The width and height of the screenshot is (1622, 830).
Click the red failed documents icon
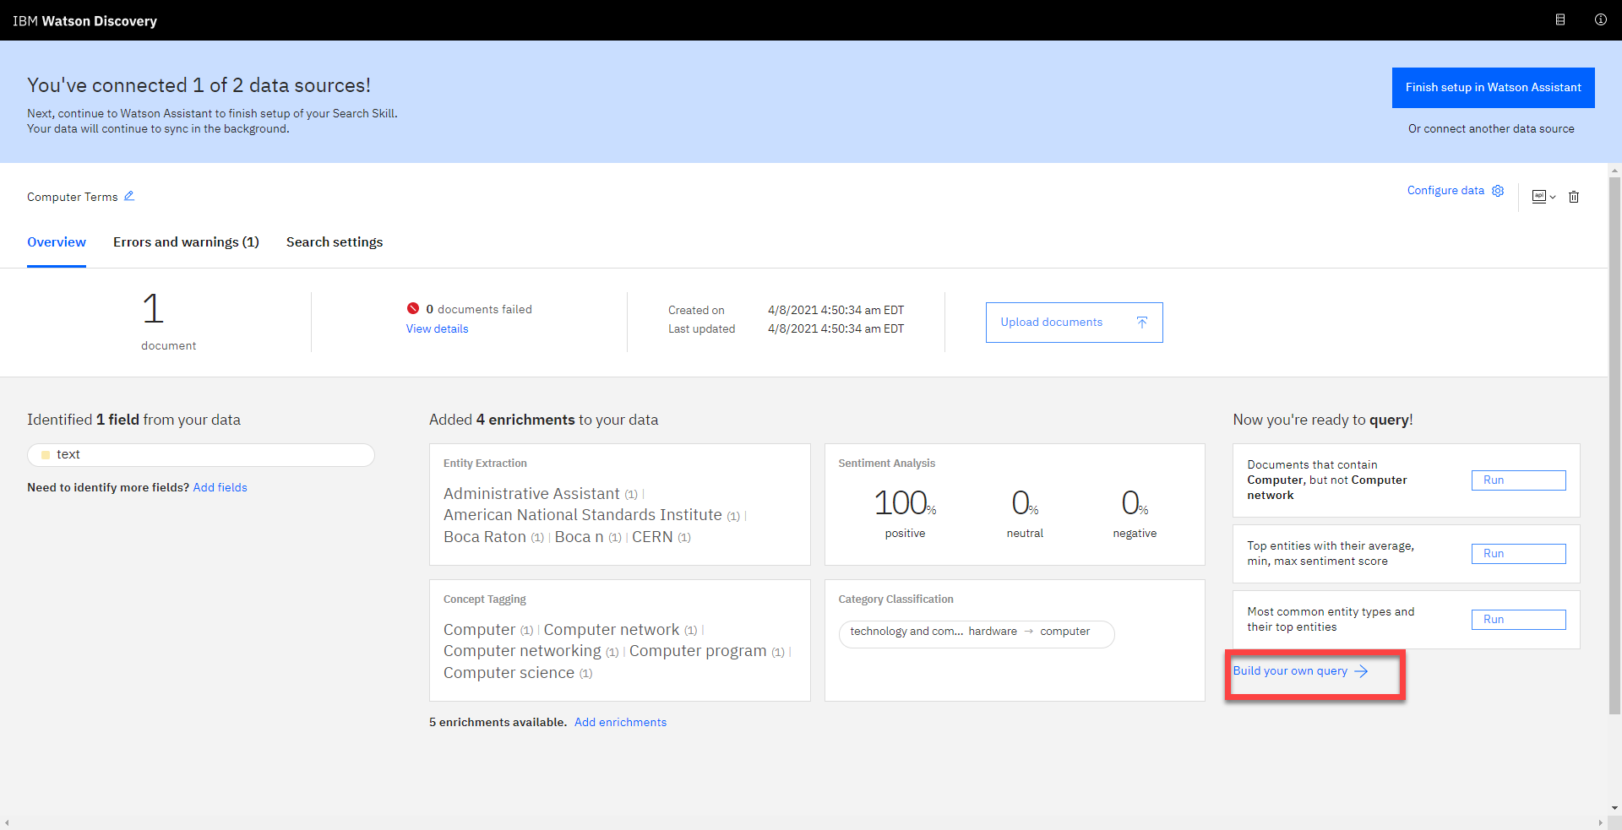413,308
